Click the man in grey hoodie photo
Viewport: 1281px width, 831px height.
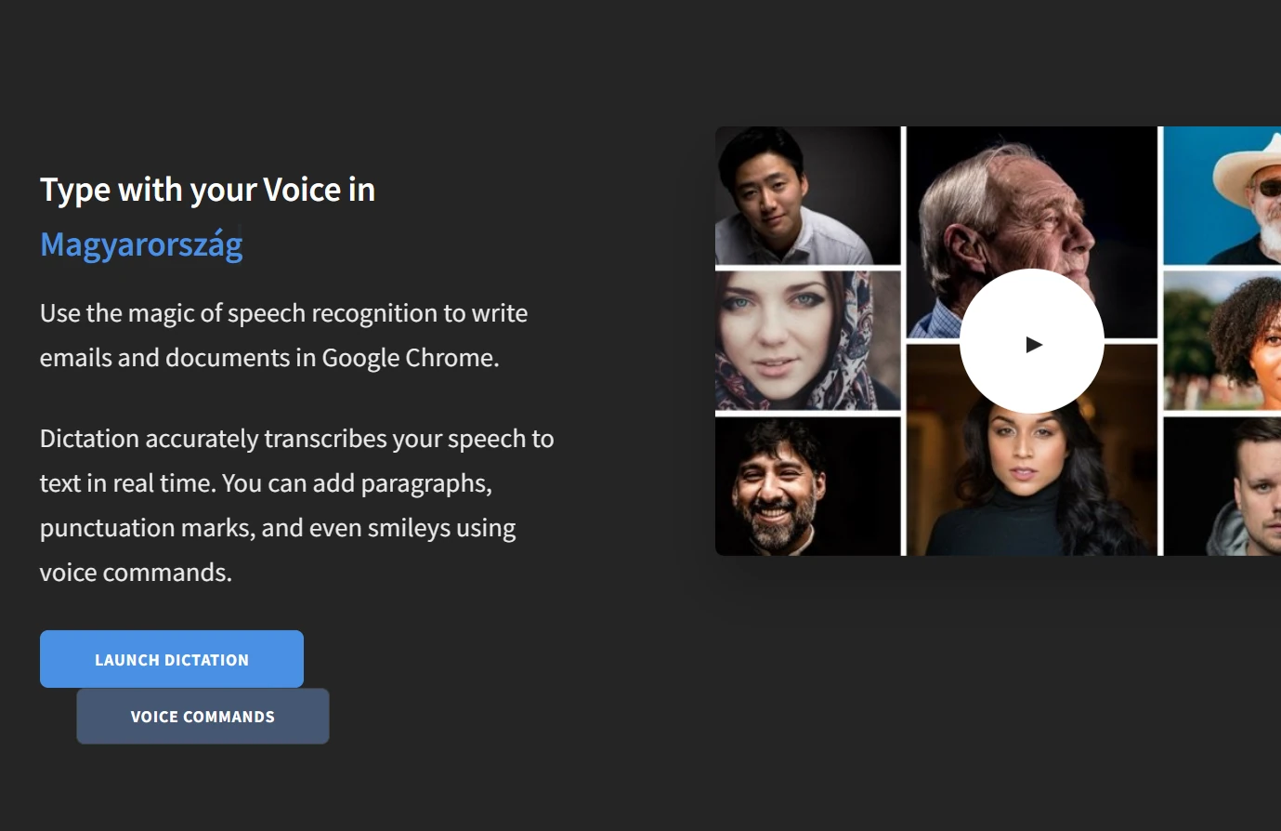tap(1222, 486)
